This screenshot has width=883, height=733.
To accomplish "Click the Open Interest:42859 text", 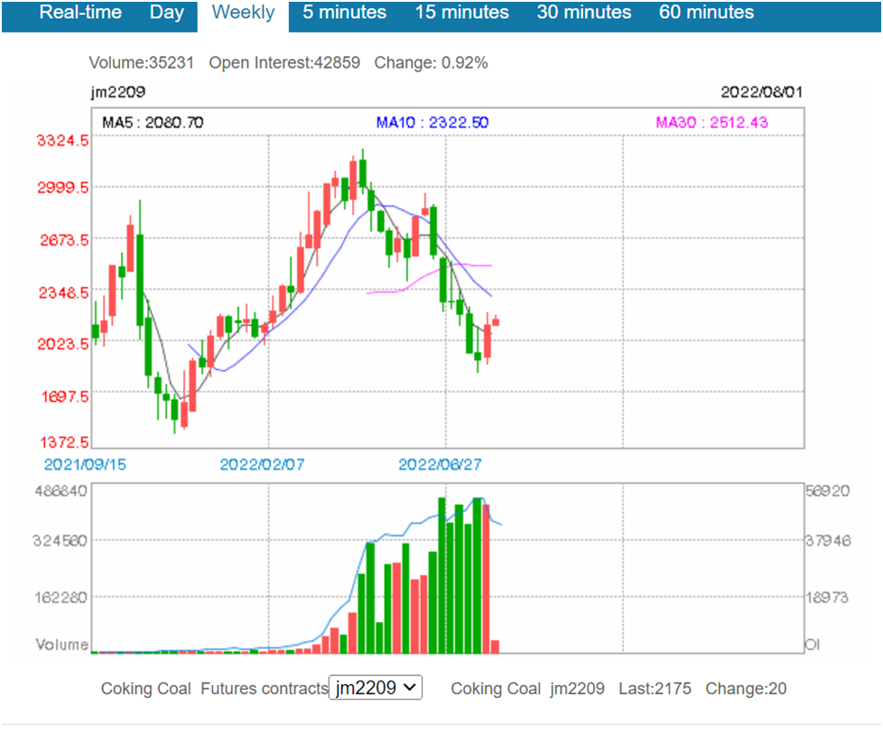I will tap(284, 62).
